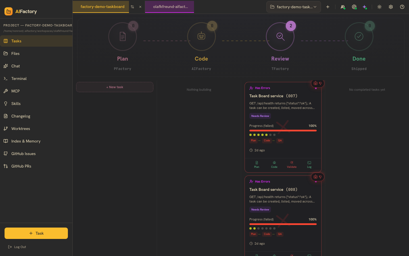Click Plan stage chip on task 007
Viewport: 409px width, 256px height.
point(253,141)
